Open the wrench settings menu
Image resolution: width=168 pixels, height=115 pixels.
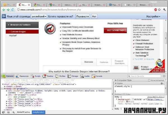[x=164, y=10]
